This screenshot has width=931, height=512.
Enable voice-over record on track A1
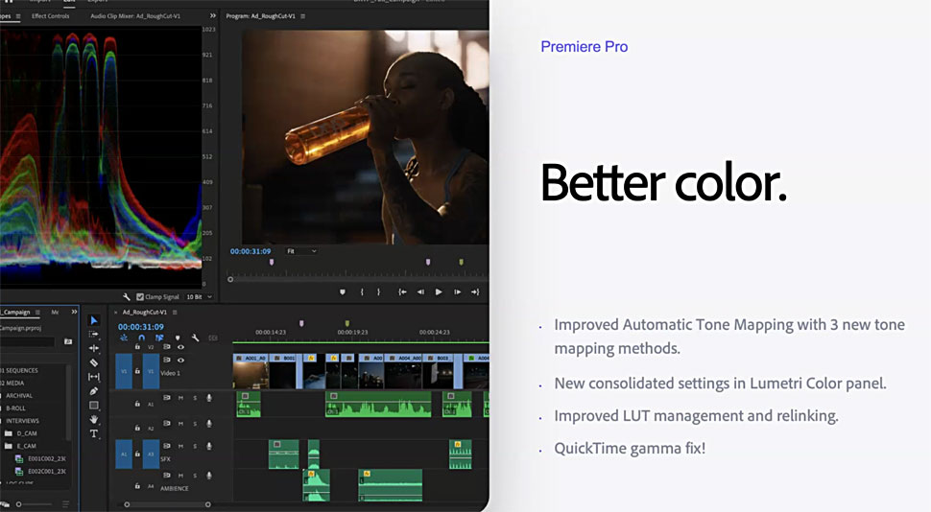click(x=209, y=398)
